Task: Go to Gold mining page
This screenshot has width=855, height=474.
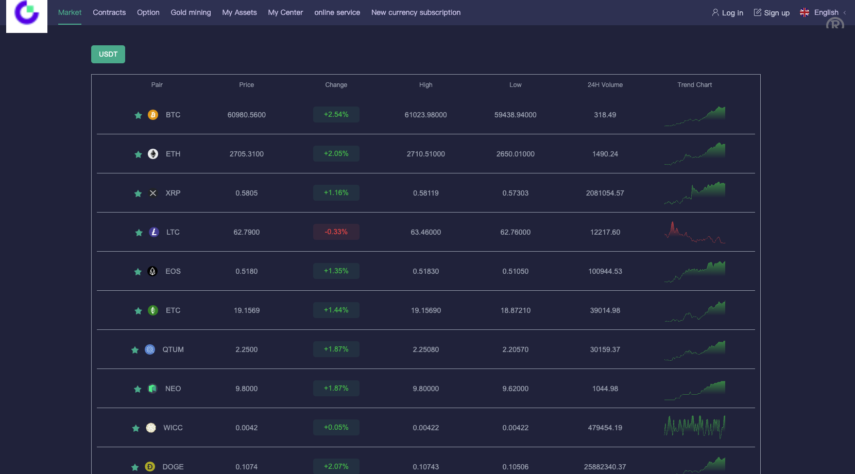Action: click(x=191, y=12)
